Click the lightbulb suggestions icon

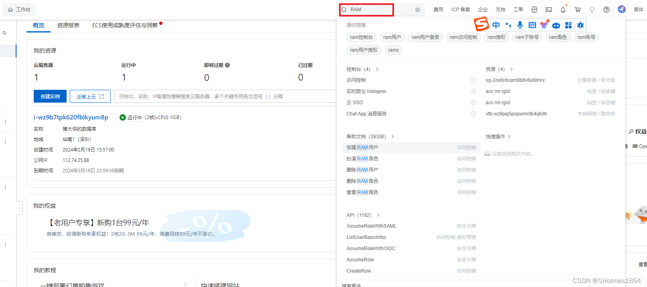pos(592,10)
